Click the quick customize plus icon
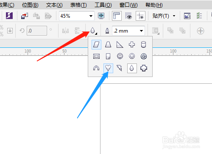 (201, 31)
